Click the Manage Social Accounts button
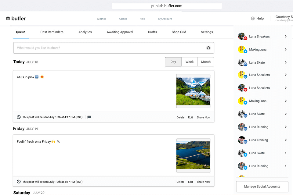293x195 pixels. (x=262, y=186)
